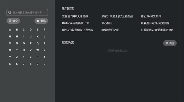The image size is (184, 102).
Task: Select letter Z on the keyboard
Action: pos(17,57)
